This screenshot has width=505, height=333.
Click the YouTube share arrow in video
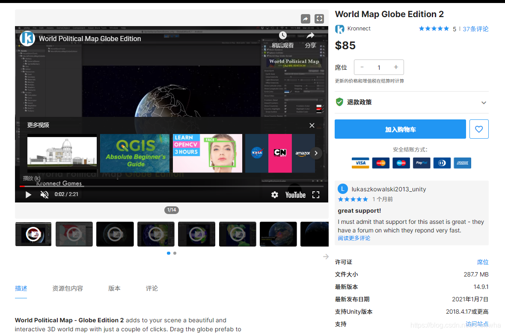pos(310,36)
